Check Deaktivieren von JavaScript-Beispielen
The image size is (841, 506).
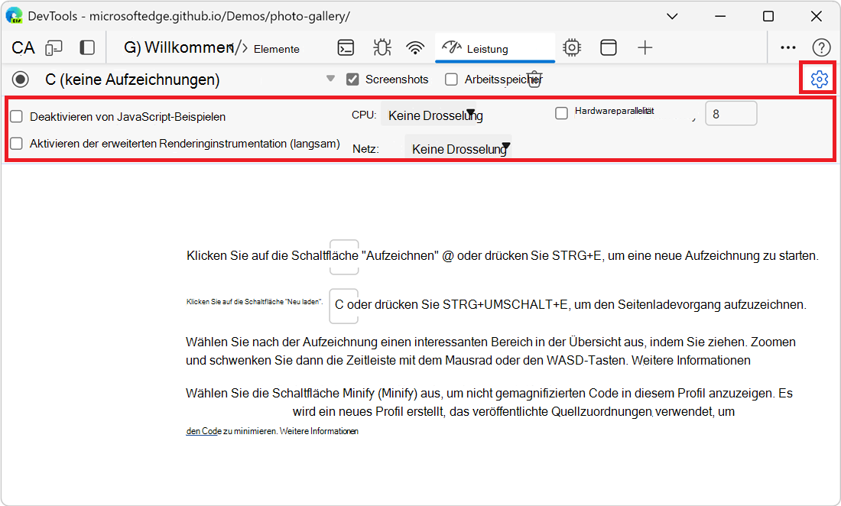tap(16, 117)
